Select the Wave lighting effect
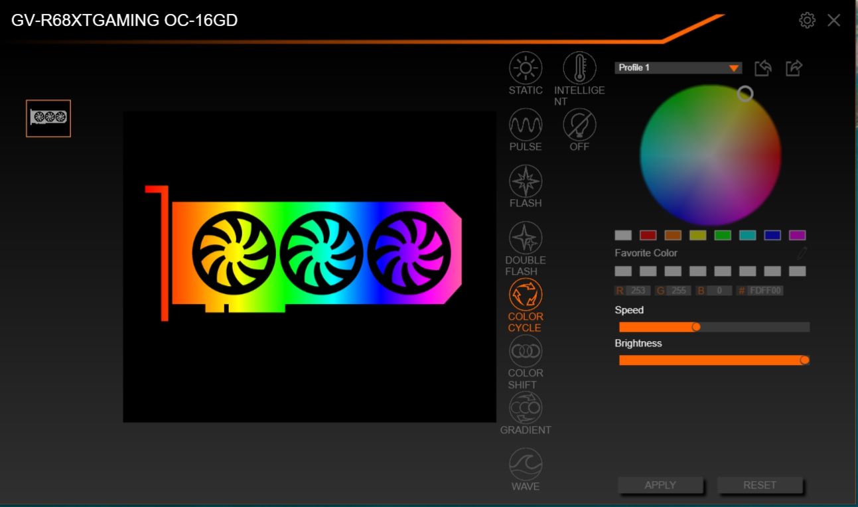The width and height of the screenshot is (858, 507). 526,464
